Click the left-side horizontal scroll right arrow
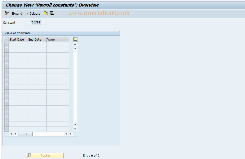The image size is (245, 159). (x=16, y=134)
